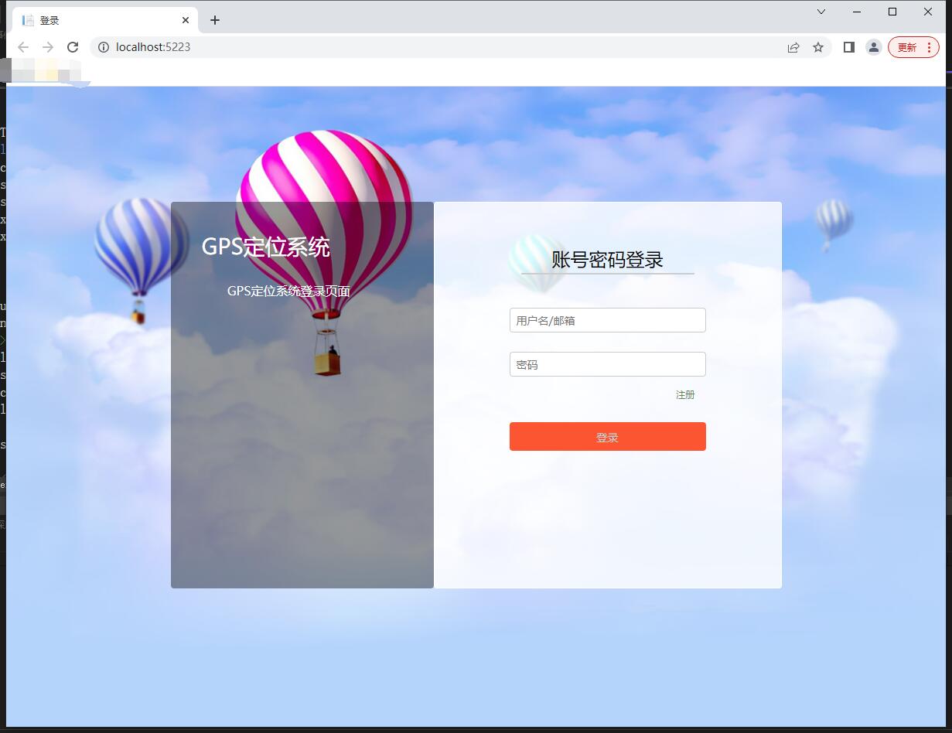Open the Chrome menu with 更新 badge
Screen dimensions: 952x733
click(913, 47)
